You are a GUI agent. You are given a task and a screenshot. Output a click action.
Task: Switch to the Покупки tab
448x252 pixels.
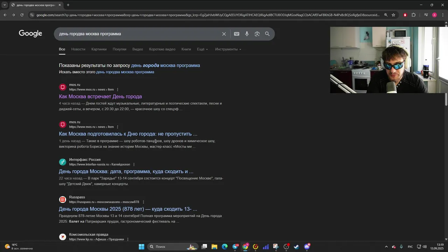(x=119, y=49)
